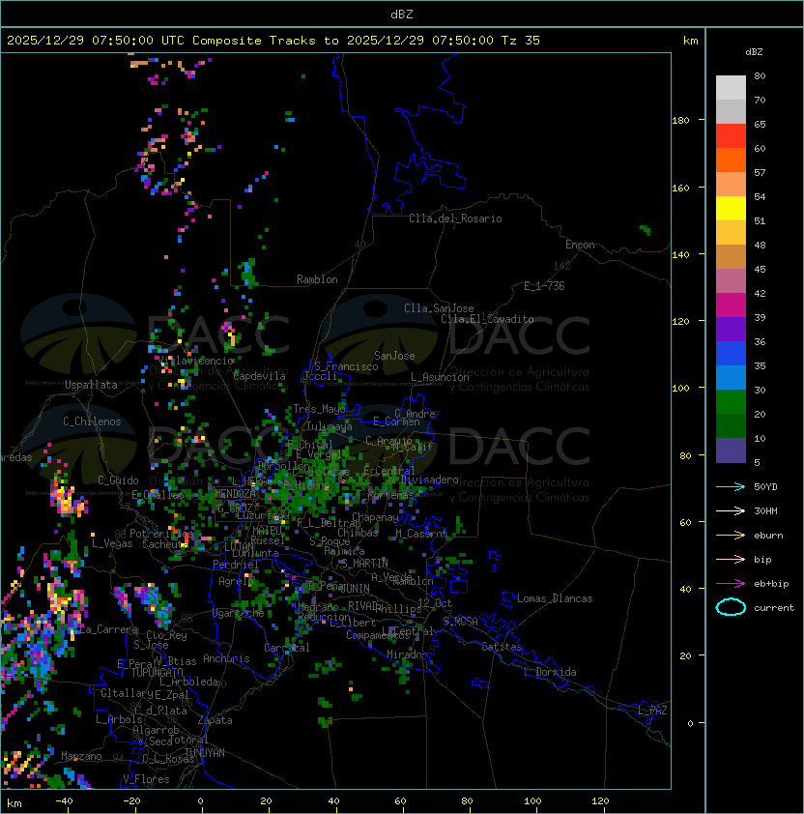Click the 'Tres_Mayo' map label
Viewport: 804px width, 814px height.
(319, 409)
